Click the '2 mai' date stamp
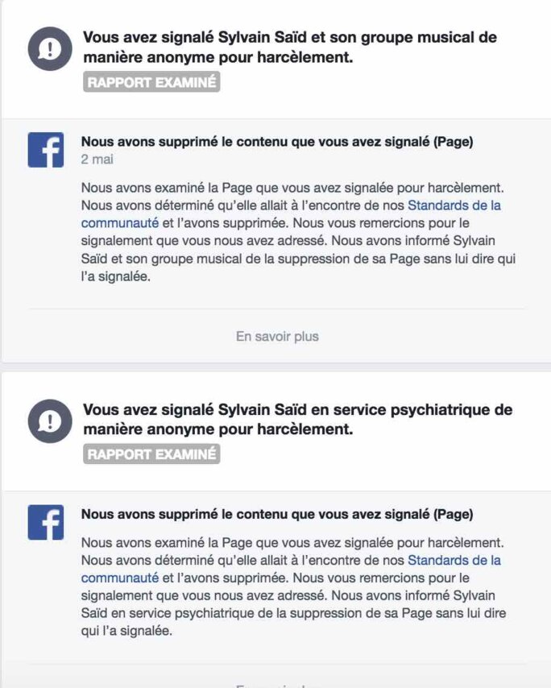 click(x=97, y=160)
